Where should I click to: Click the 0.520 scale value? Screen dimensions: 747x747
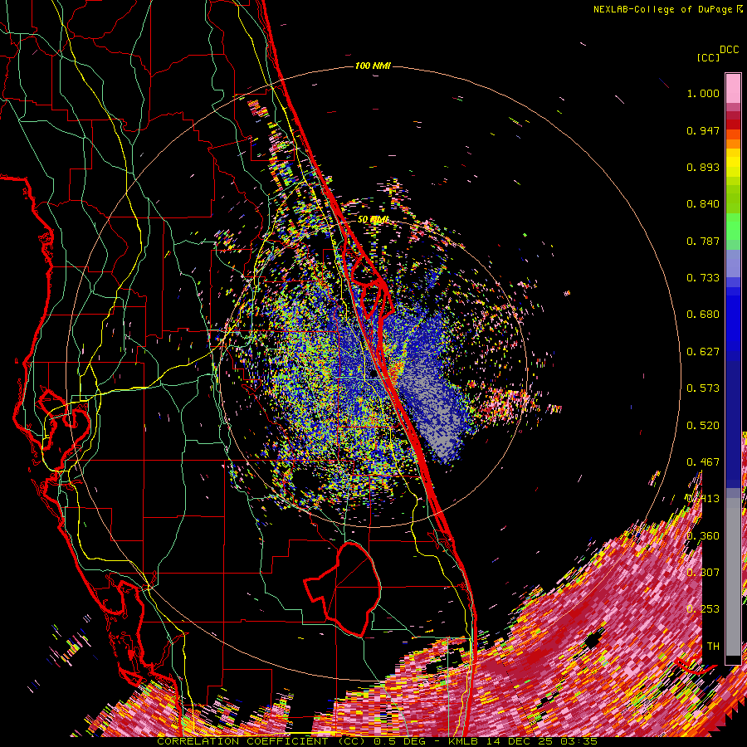703,426
